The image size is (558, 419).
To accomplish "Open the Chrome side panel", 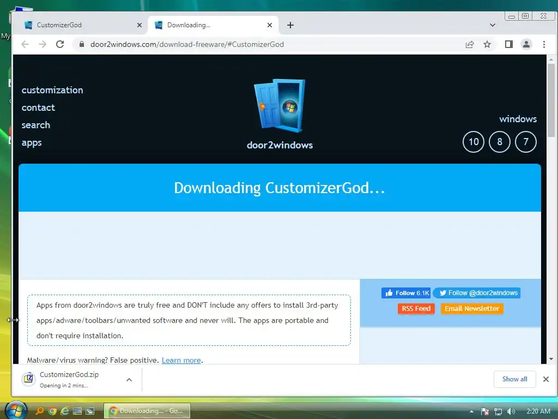I will [508, 44].
